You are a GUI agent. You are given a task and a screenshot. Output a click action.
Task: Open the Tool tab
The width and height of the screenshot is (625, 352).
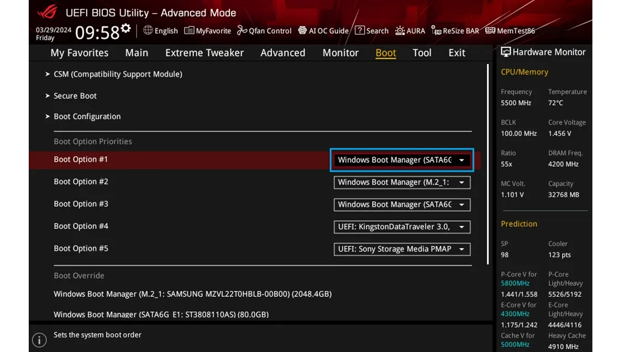[x=422, y=53]
